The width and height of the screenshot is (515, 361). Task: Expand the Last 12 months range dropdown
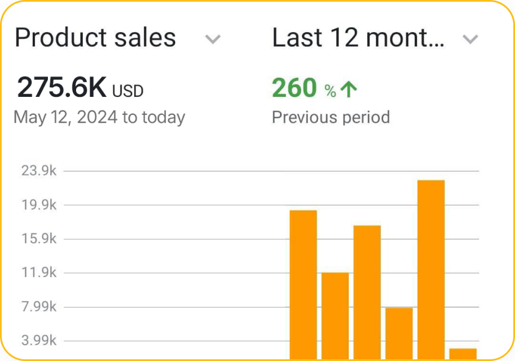click(375, 38)
